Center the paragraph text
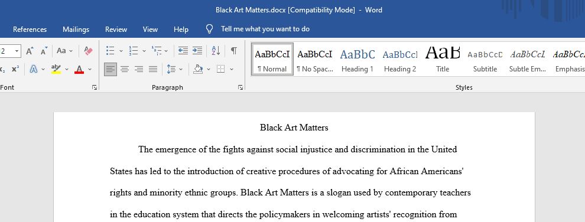Viewport: 585px width, 222px height. (x=125, y=69)
